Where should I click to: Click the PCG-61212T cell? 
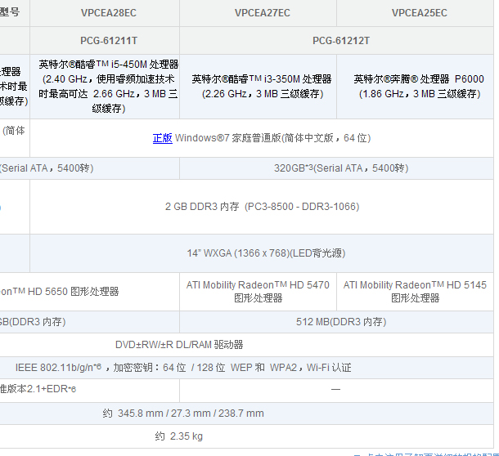[x=337, y=40]
